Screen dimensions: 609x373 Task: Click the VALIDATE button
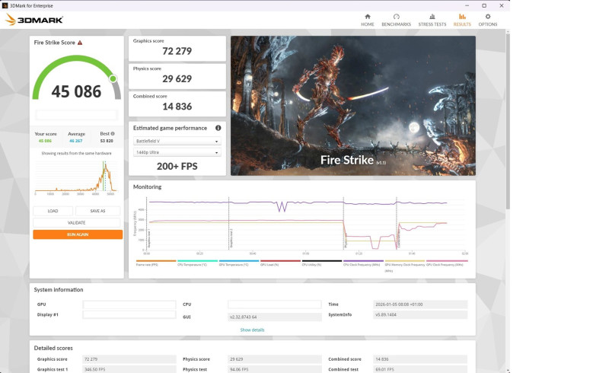[77, 222]
